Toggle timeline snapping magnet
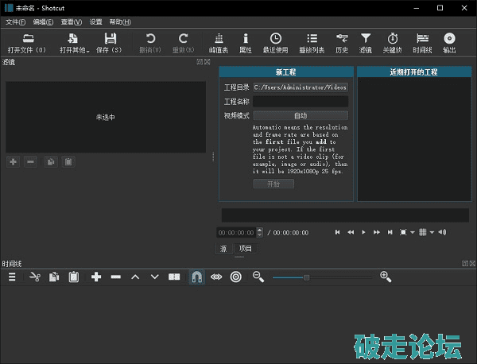Viewport: 477px width, 364px height. click(196, 277)
